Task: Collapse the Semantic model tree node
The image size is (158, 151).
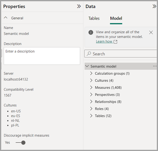Action: [87, 66]
